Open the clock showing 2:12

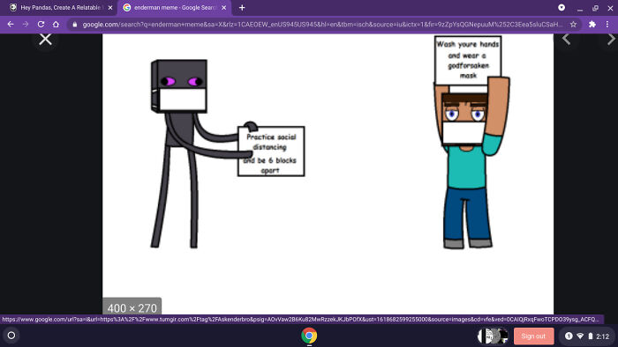tap(602, 336)
